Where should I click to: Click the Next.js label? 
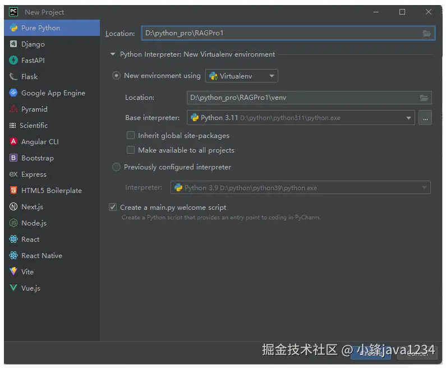(x=32, y=207)
